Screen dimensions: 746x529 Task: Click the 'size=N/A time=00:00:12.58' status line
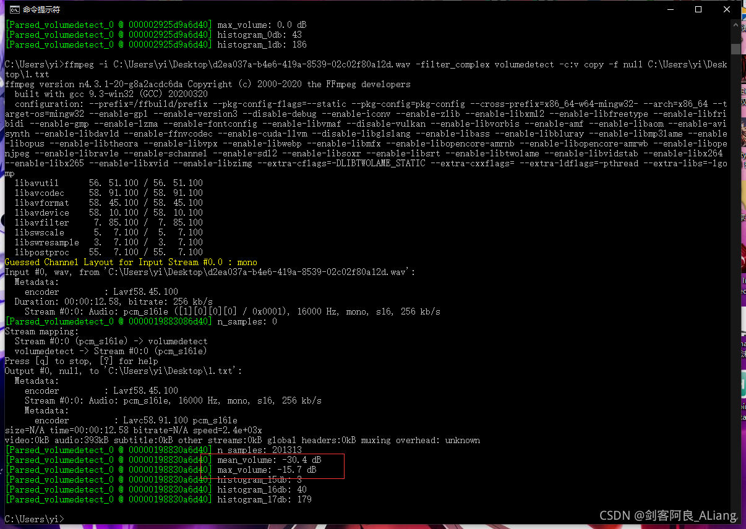(x=134, y=430)
